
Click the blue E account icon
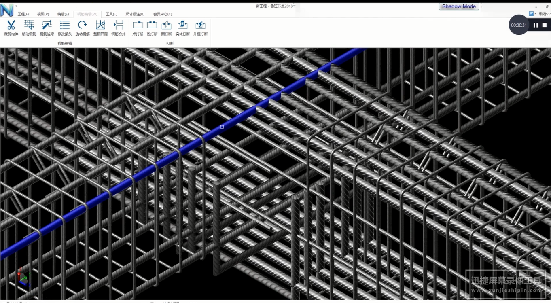(531, 14)
